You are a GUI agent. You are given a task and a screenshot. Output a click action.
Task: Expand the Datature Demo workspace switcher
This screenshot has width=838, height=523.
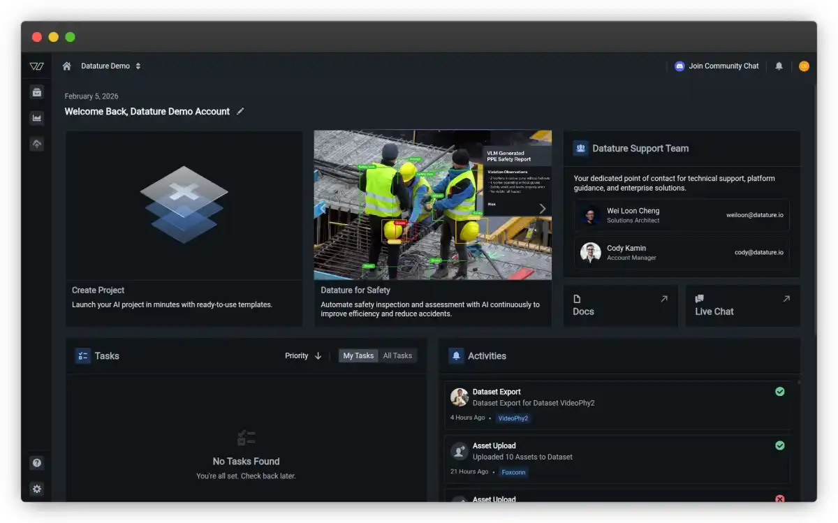pos(110,66)
